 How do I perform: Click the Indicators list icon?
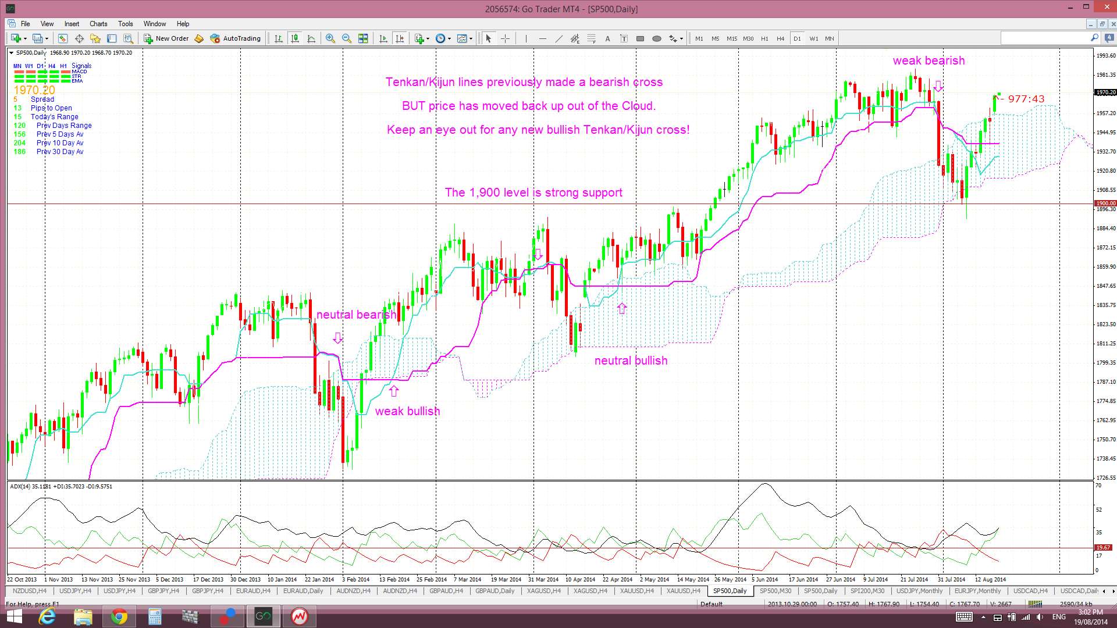(x=419, y=38)
